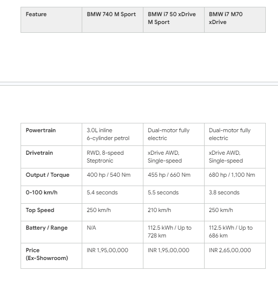Screen dimensions: 278x284
Task: Click the Battery / Range row label
Action: tap(51, 232)
